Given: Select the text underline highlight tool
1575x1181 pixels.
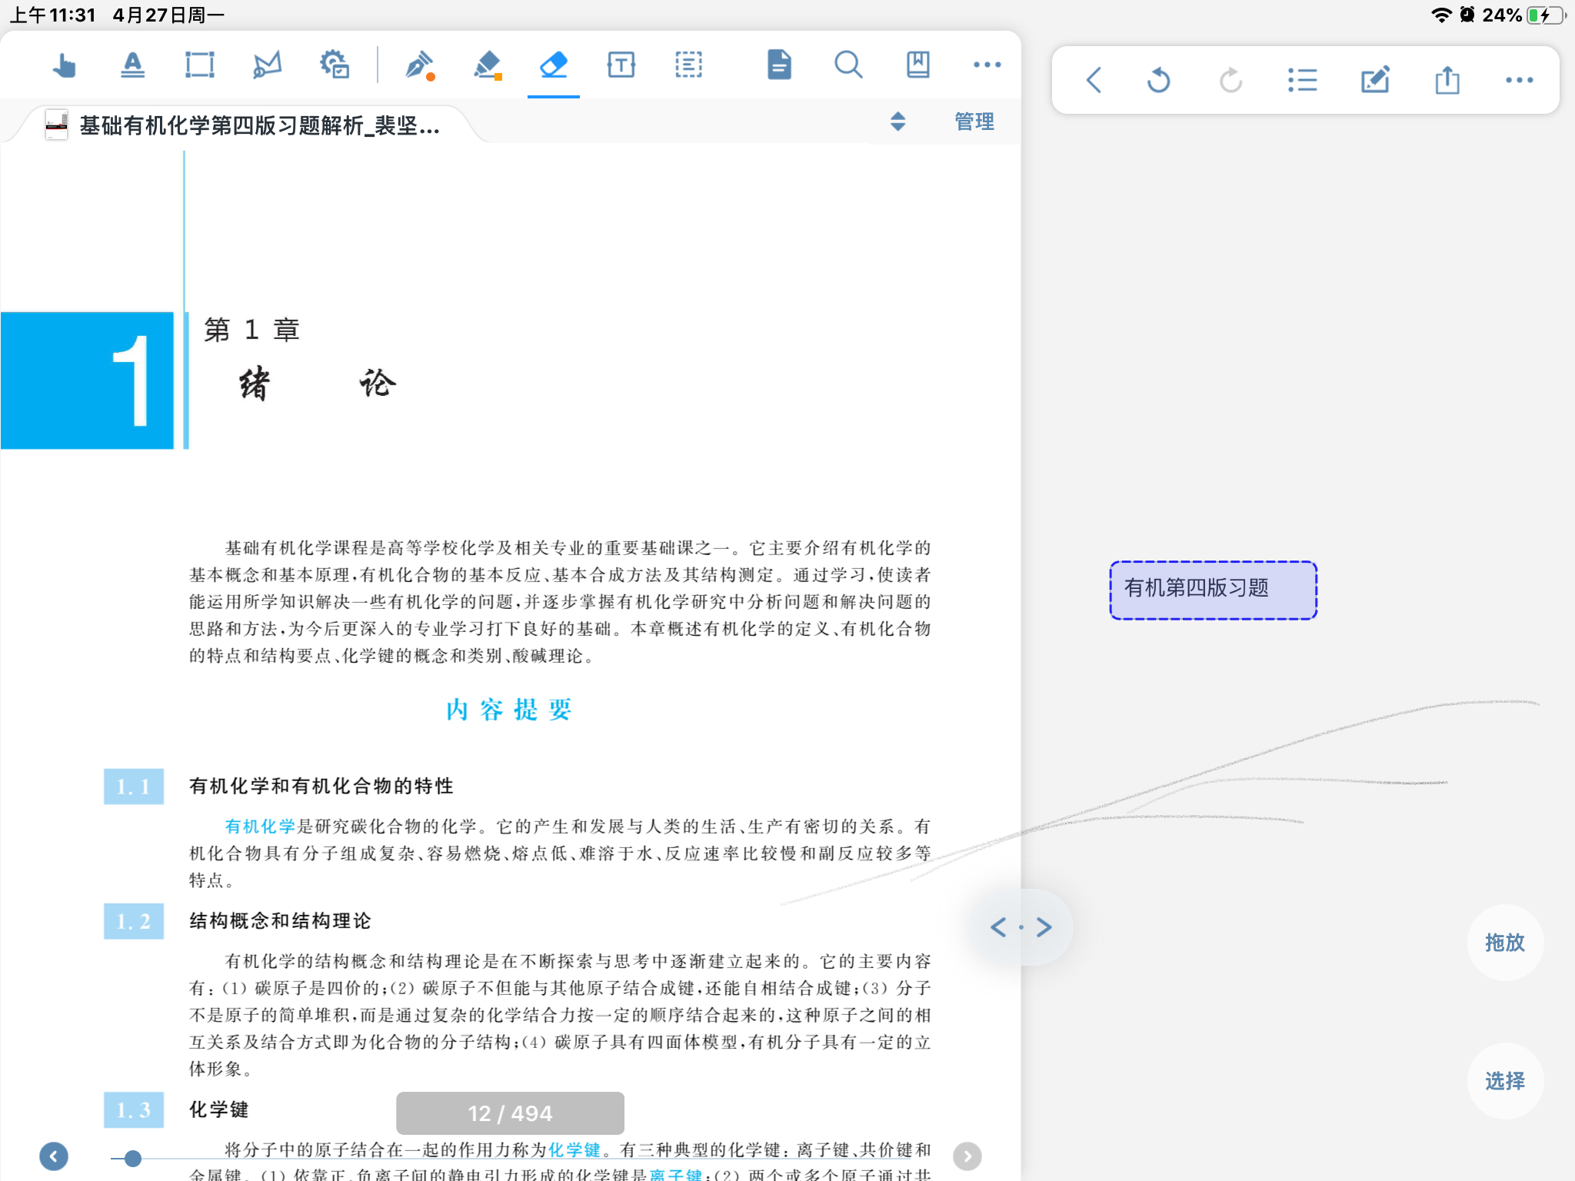Looking at the screenshot, I should [132, 65].
